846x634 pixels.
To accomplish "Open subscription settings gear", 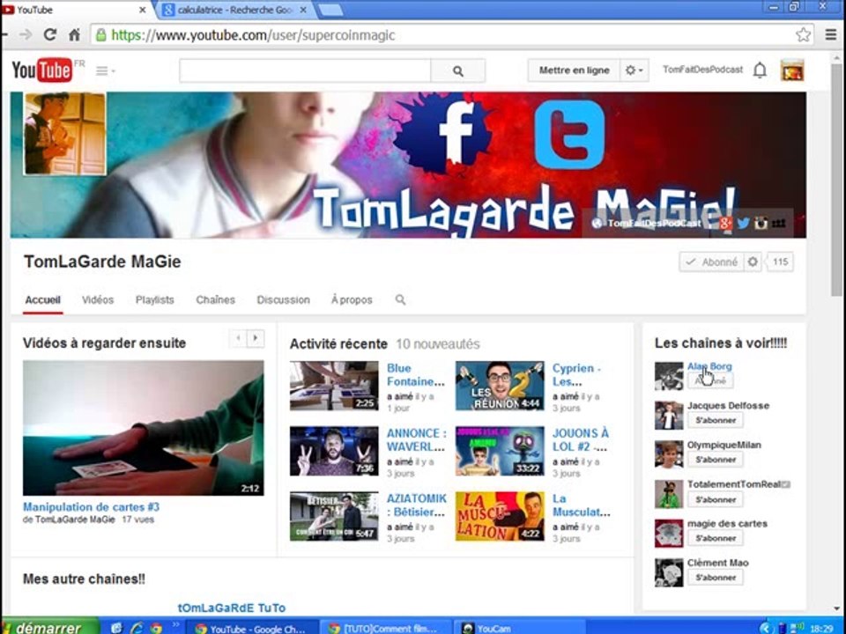I will 752,262.
